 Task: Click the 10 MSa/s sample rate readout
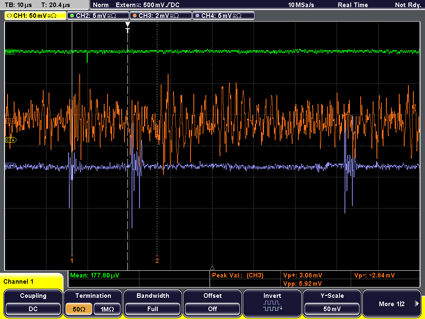coord(301,5)
